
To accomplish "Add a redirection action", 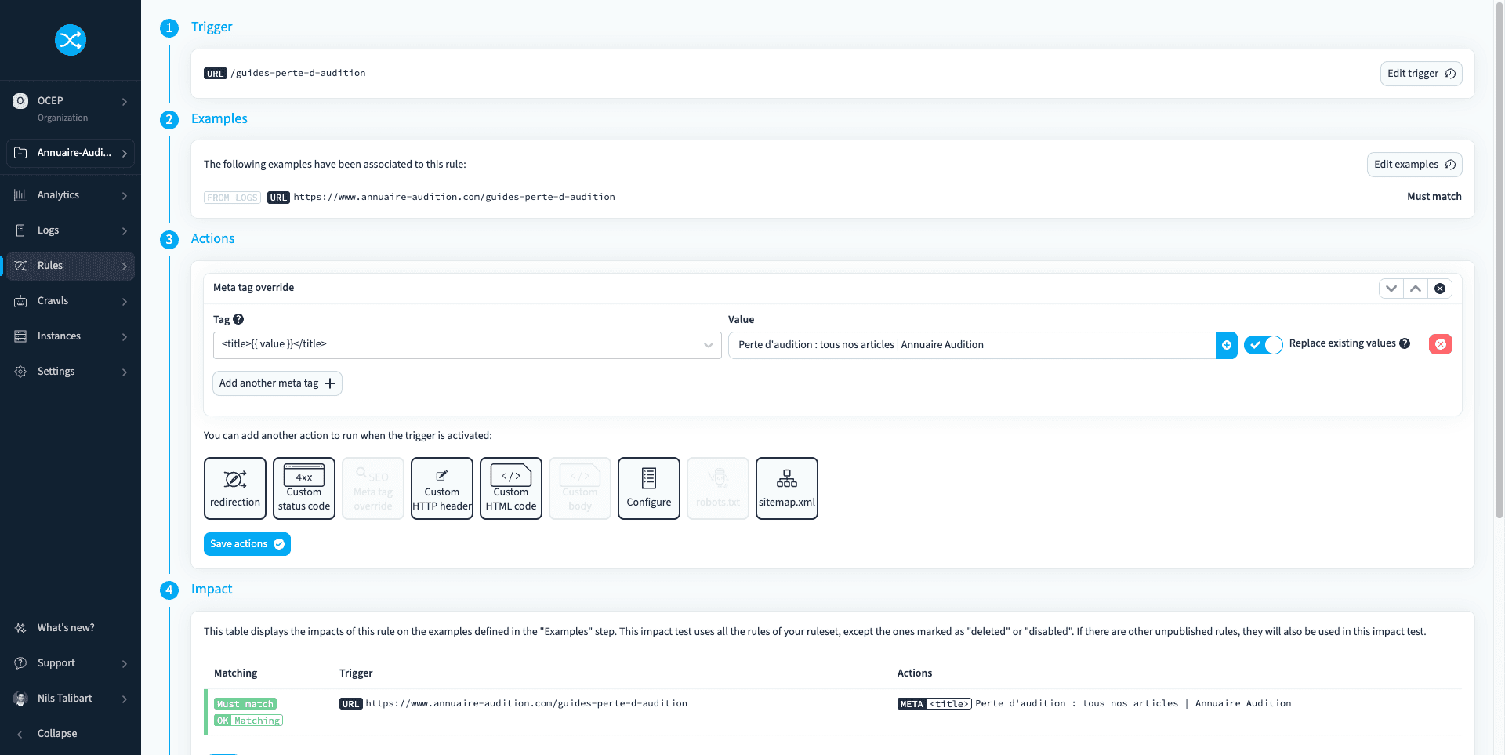I will coord(235,488).
